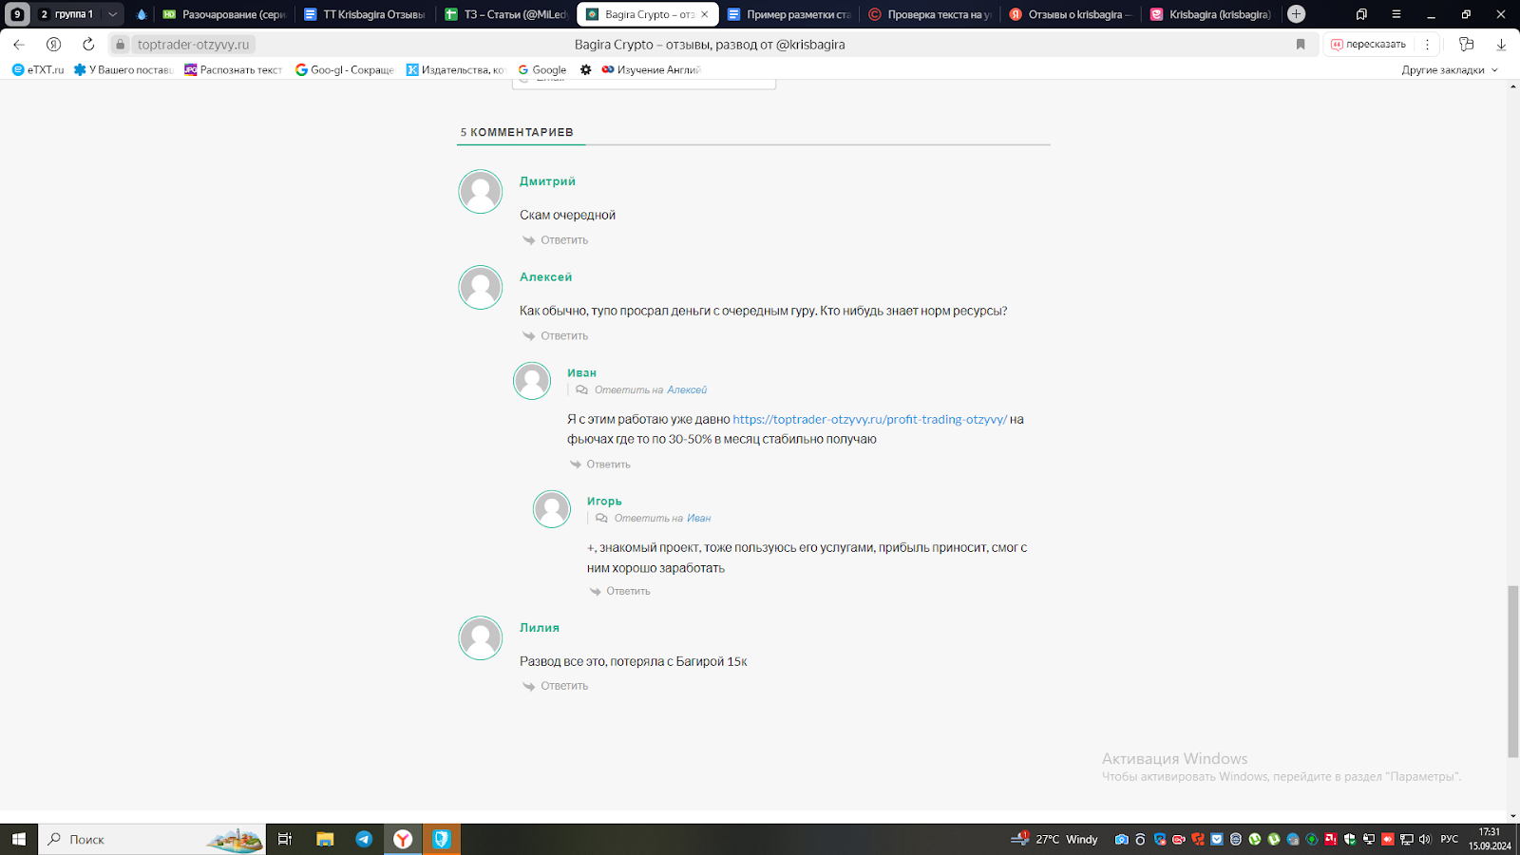The image size is (1520, 855).
Task: Open Yandex home via the Я icon
Action: tap(53, 45)
